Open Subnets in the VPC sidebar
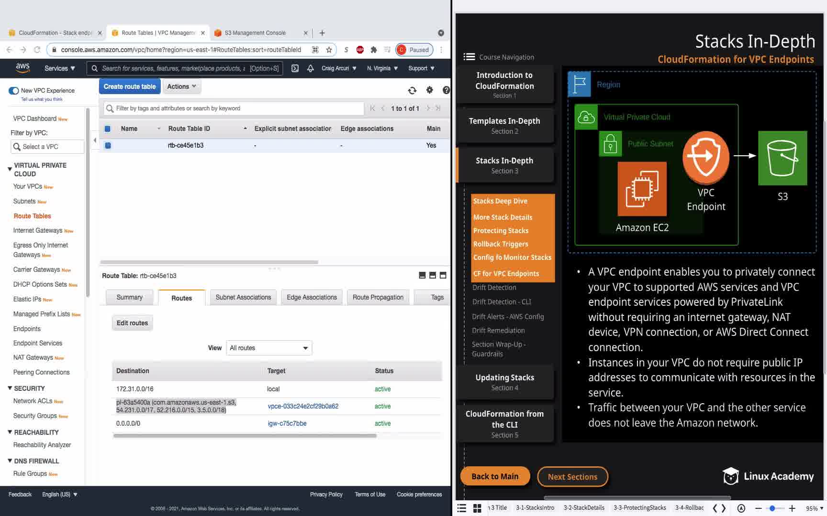The image size is (827, 516). pyautogui.click(x=24, y=201)
